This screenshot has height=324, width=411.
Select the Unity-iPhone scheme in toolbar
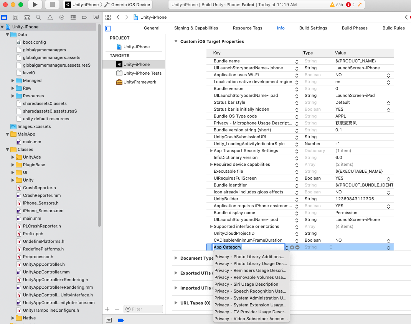click(x=82, y=5)
